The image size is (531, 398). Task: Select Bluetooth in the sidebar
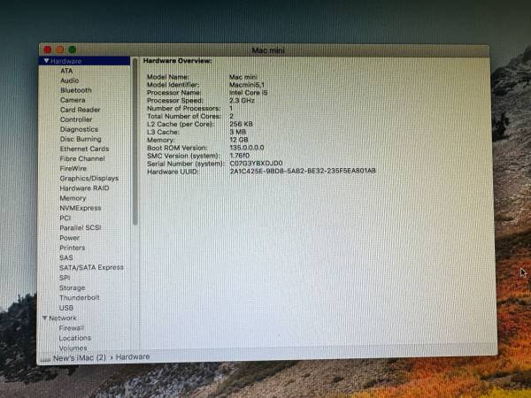(x=75, y=90)
